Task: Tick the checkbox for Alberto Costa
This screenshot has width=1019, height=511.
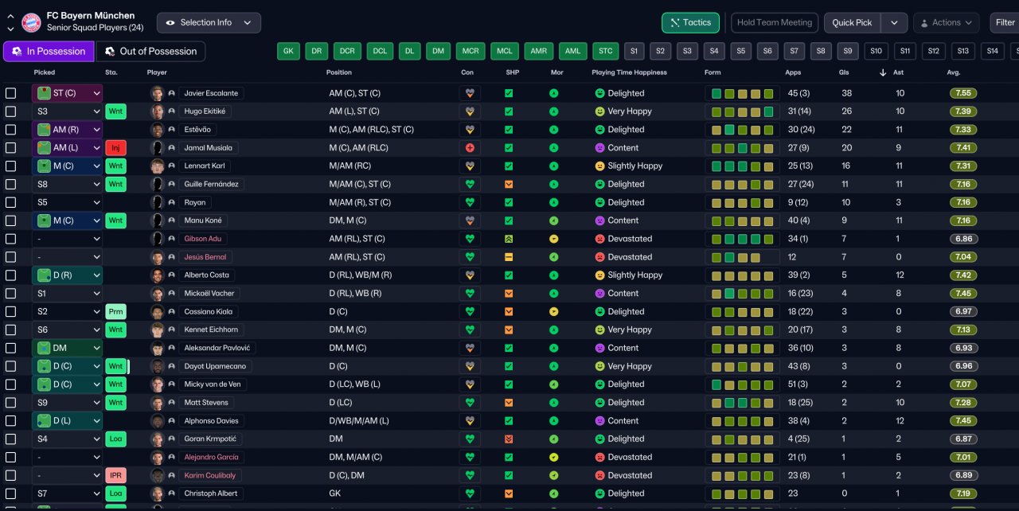Action: pos(10,275)
